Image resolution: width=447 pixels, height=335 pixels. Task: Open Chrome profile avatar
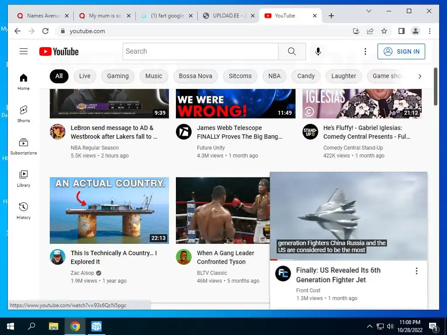point(416,31)
